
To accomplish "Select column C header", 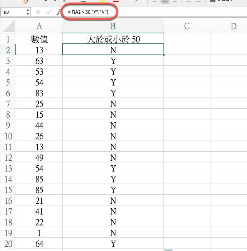I will (187, 26).
